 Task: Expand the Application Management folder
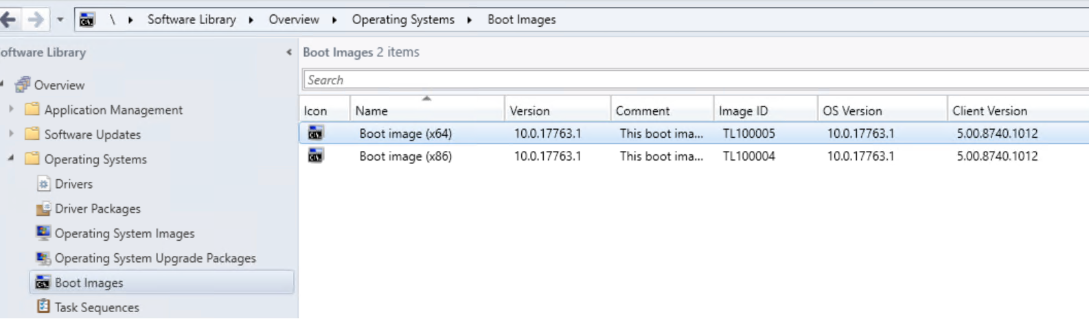(11, 109)
